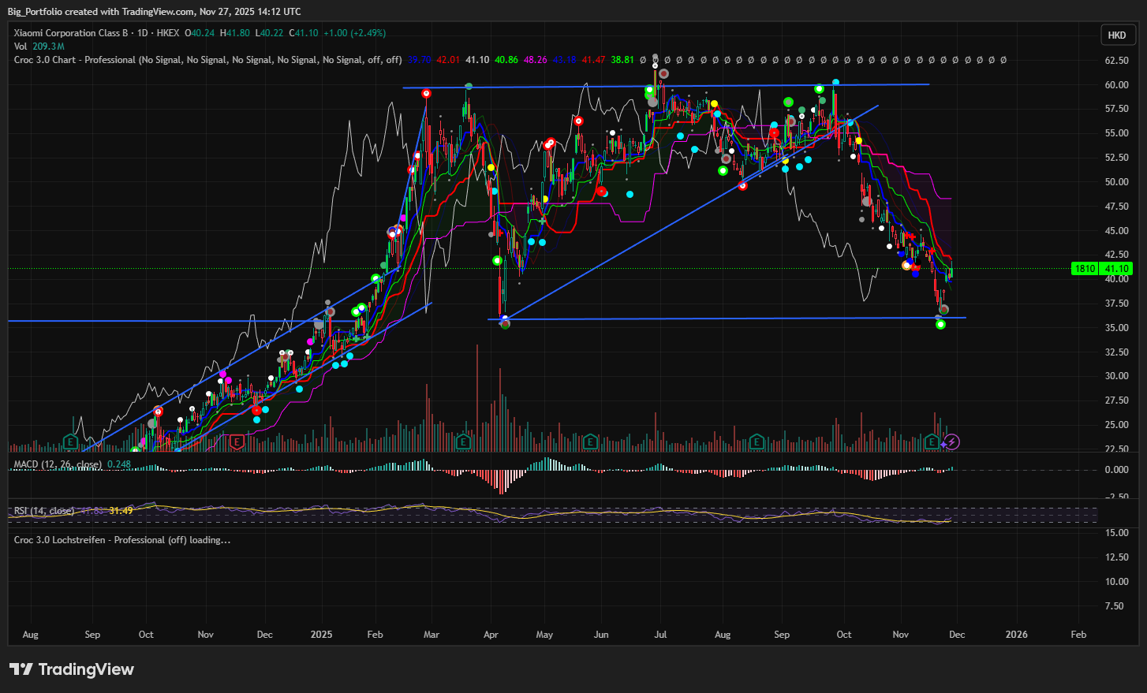
Task: Click the green earnings marker near September 2024
Action: click(x=70, y=442)
